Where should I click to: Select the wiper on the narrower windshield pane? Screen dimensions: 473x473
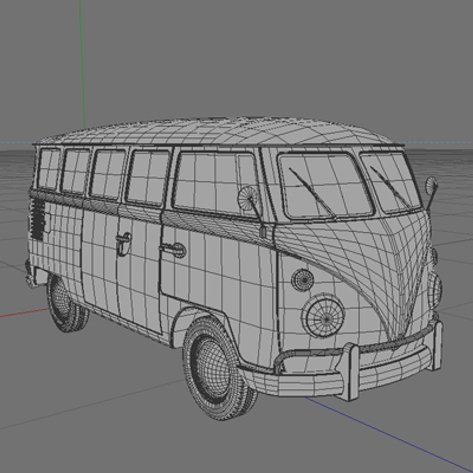pos(390,186)
